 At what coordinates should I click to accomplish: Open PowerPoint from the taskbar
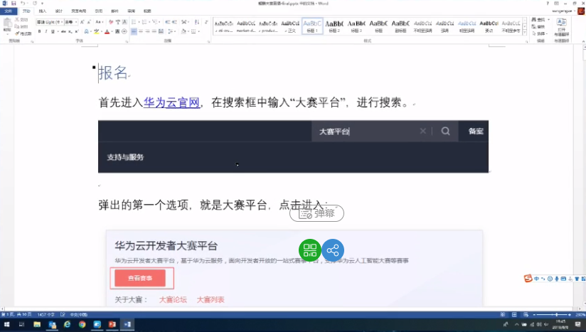point(112,324)
